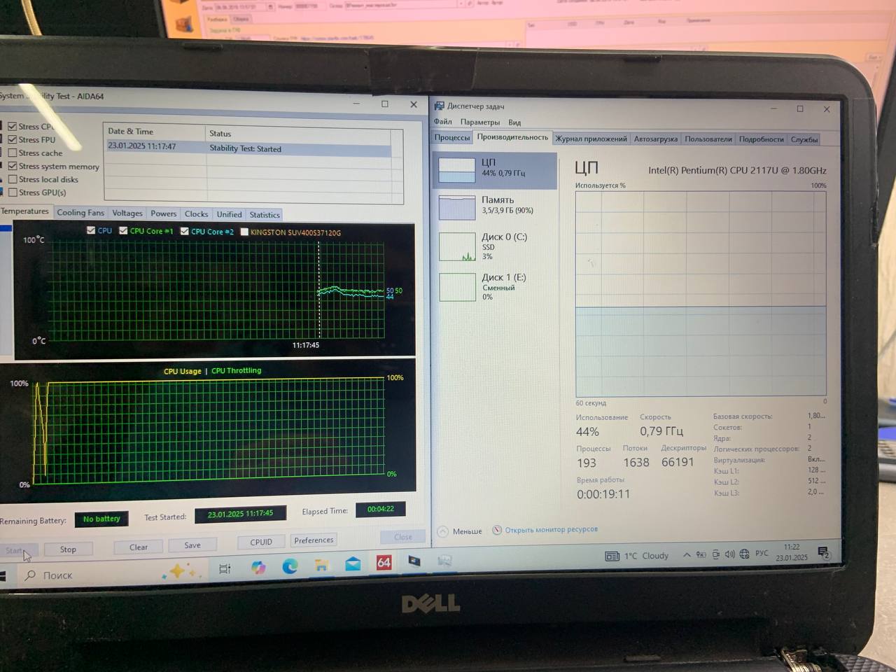Open Microsoft Edge from the taskbar
The image size is (896, 672).
click(290, 566)
